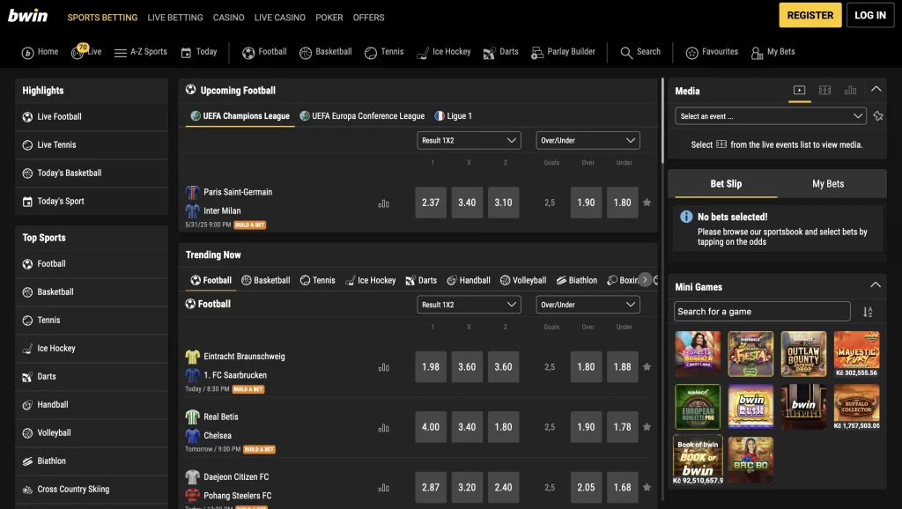Open the Parlay Builder
Viewport: 902px width, 509px height.
(563, 52)
